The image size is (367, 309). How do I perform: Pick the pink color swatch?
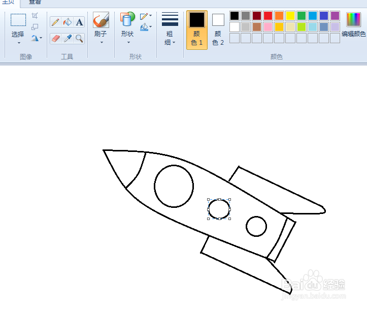point(268,27)
